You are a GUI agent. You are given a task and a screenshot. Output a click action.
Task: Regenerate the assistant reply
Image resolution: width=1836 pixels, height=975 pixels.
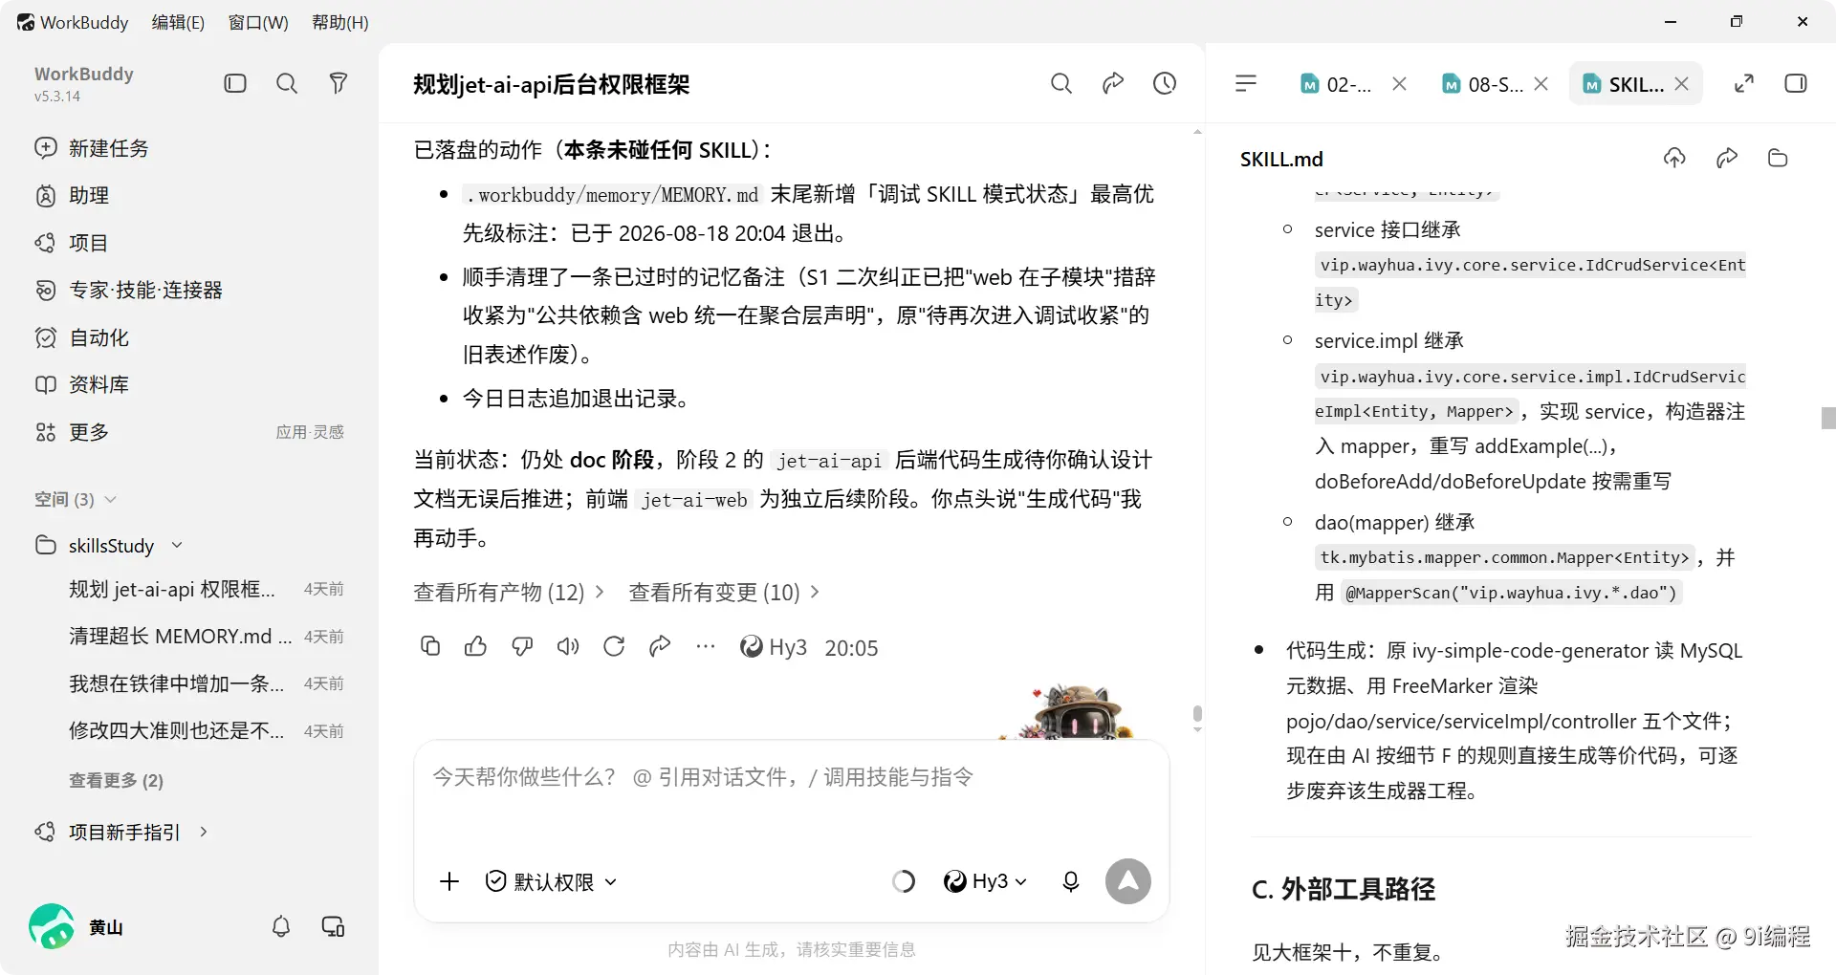click(614, 647)
